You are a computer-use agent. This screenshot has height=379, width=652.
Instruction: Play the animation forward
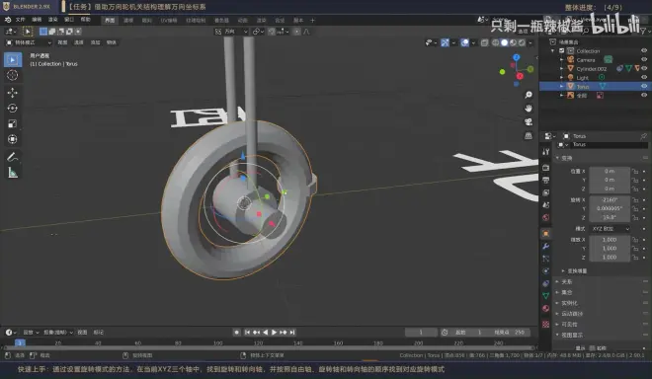274,332
